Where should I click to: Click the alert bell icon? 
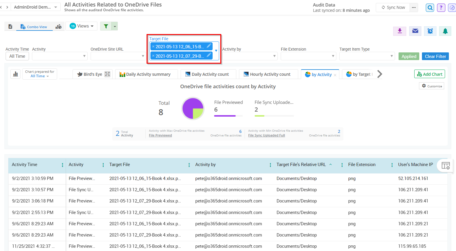pyautogui.click(x=445, y=31)
